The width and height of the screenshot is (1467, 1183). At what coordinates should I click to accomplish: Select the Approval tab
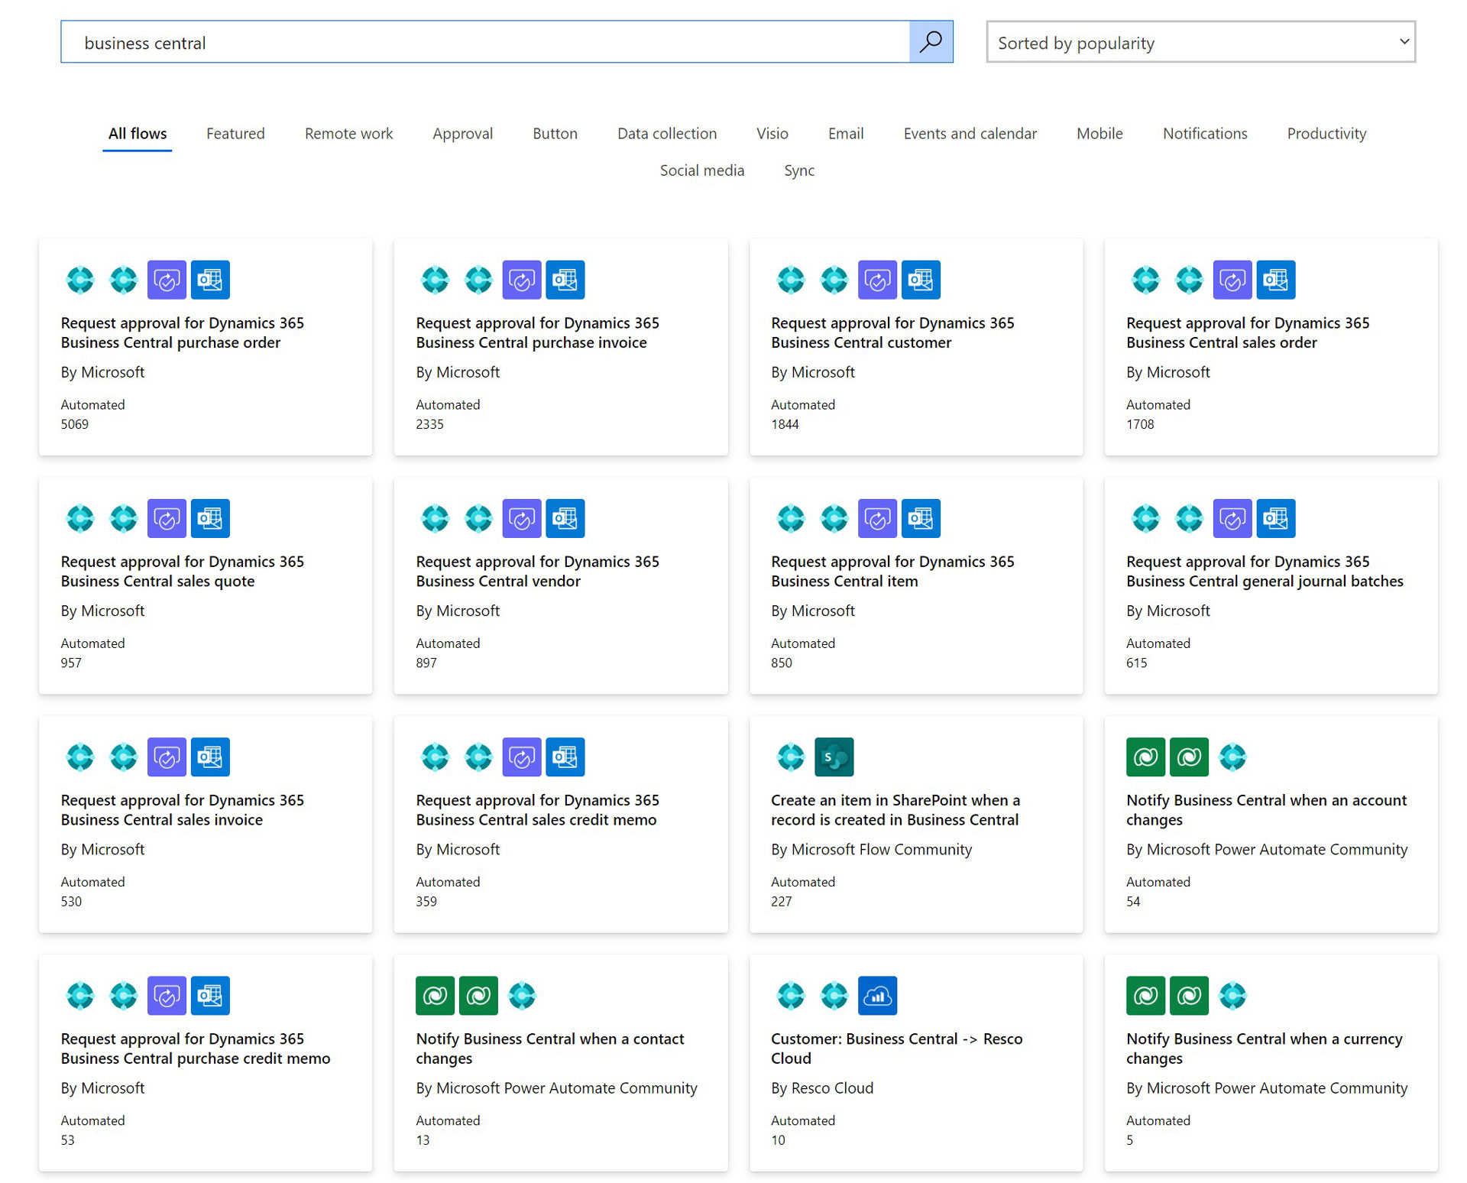(x=462, y=134)
